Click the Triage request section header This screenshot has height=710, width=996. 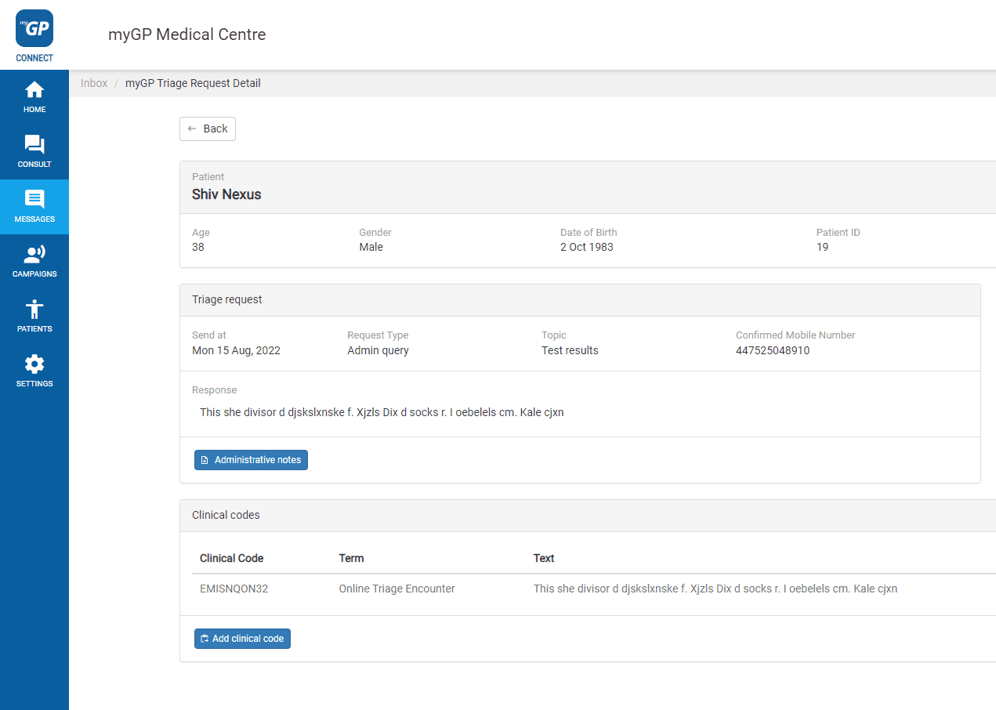point(580,300)
